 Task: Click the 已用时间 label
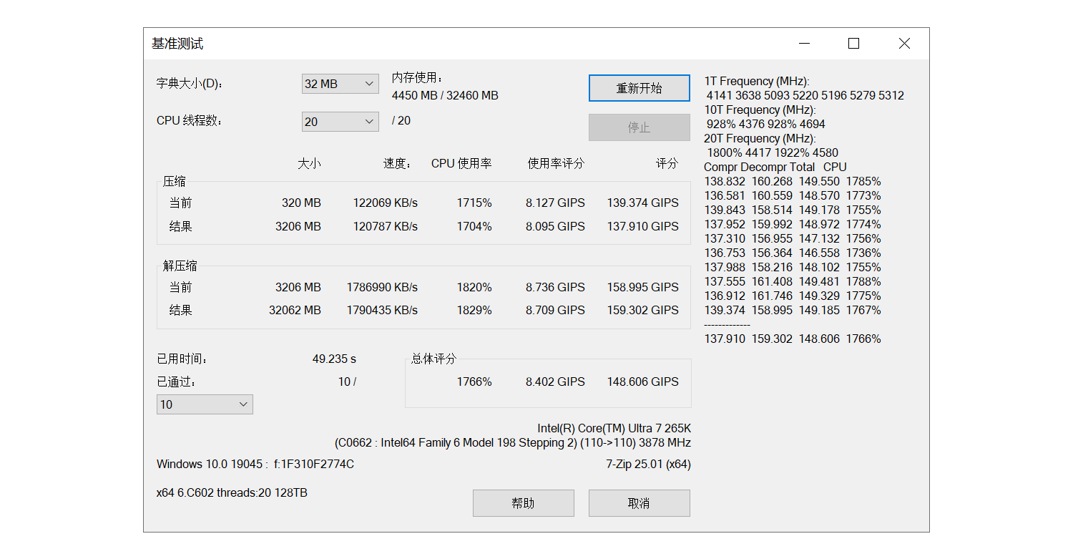pyautogui.click(x=182, y=359)
